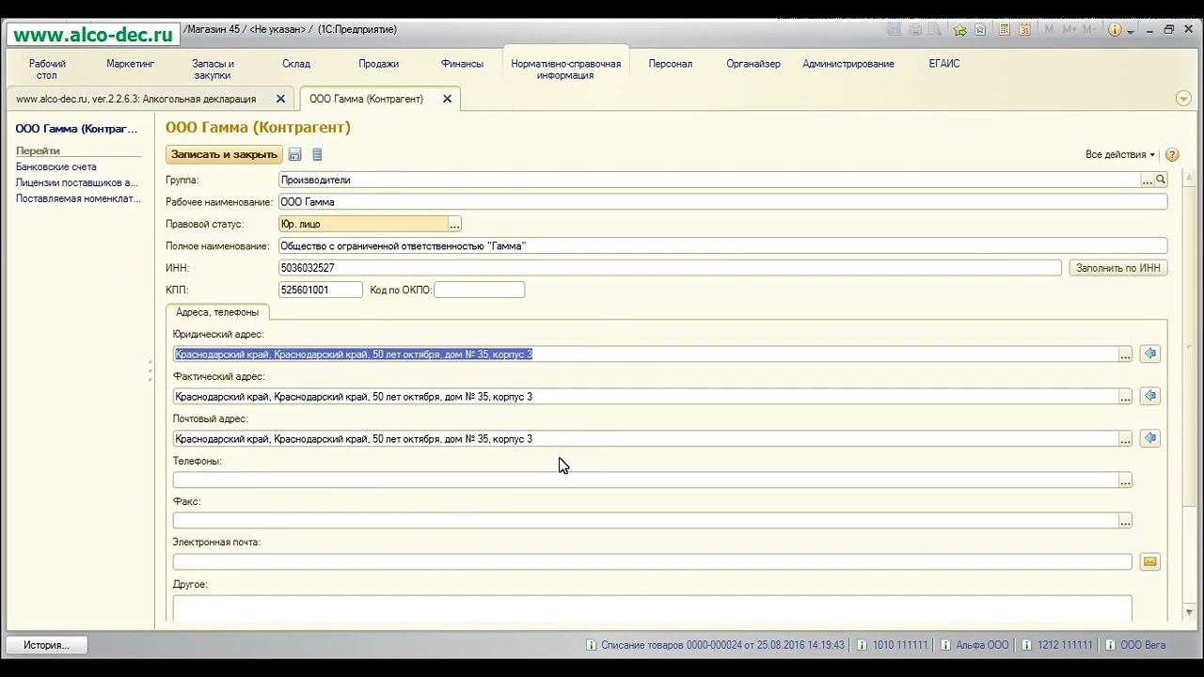
Task: Click into the Электронная почта field
Action: point(653,561)
